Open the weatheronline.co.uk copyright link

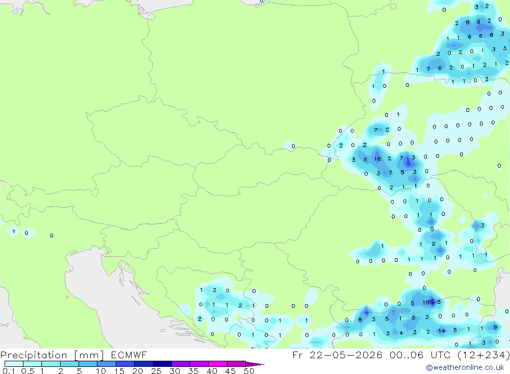point(465,367)
